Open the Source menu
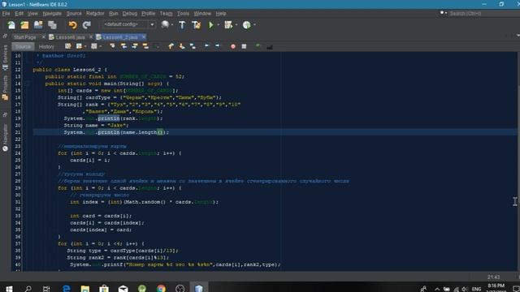The image size is (520, 292). 74,14
